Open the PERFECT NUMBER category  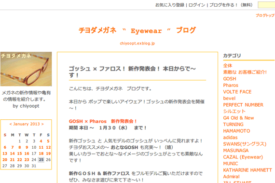(243, 105)
